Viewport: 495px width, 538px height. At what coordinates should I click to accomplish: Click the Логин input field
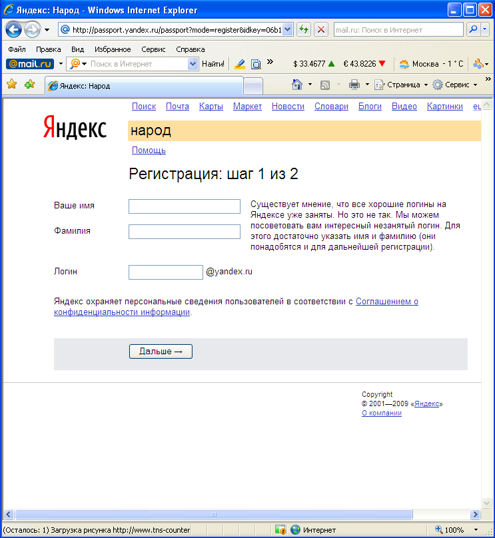click(166, 272)
